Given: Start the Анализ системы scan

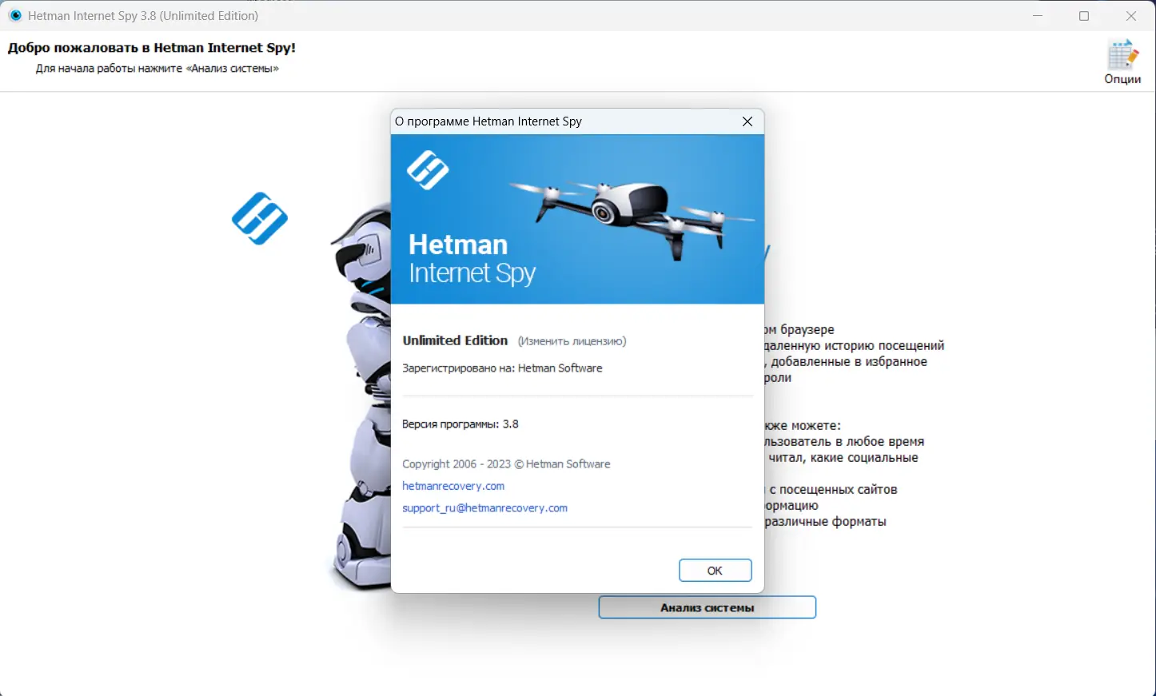Looking at the screenshot, I should (x=707, y=607).
